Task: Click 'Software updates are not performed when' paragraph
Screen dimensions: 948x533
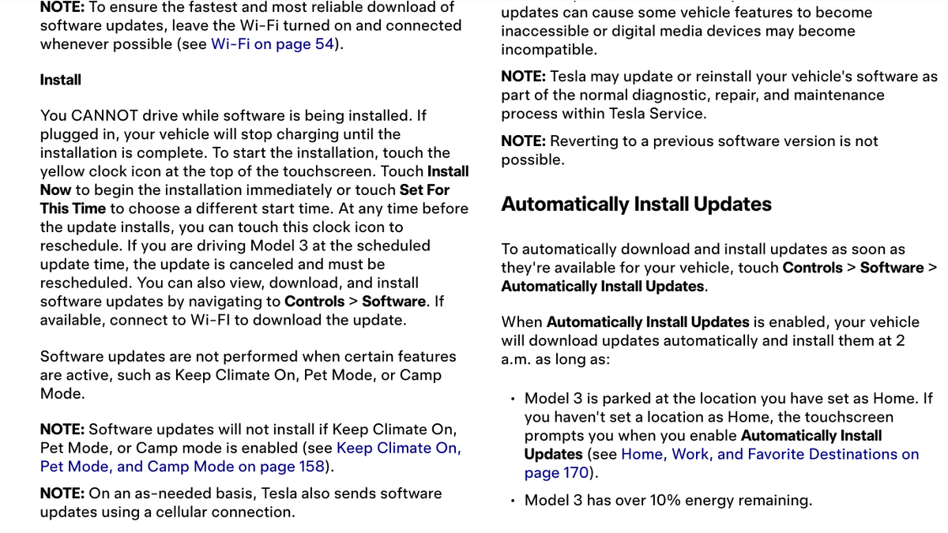Action: (x=248, y=375)
